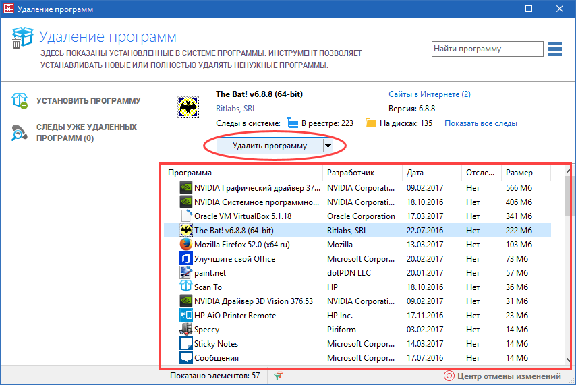The height and width of the screenshot is (385, 576).
Task: Select paint.net row text
Action: pos(210,273)
